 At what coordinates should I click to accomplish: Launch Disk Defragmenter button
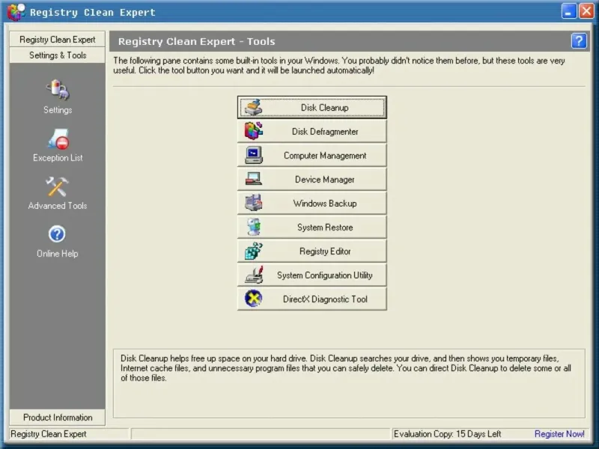tap(311, 132)
